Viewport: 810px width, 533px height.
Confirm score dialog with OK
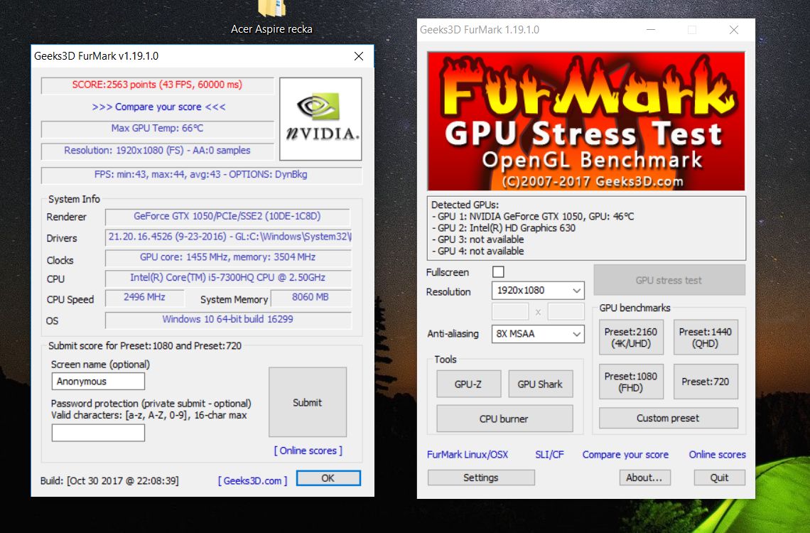pyautogui.click(x=328, y=478)
